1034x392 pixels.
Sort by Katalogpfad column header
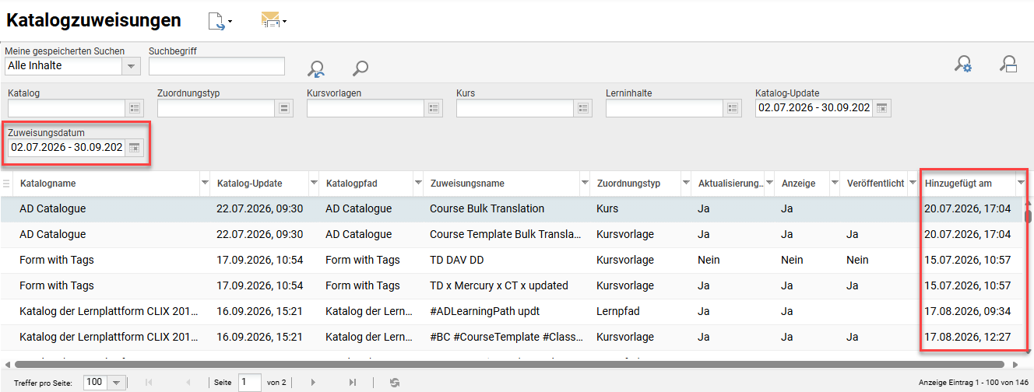tap(352, 184)
